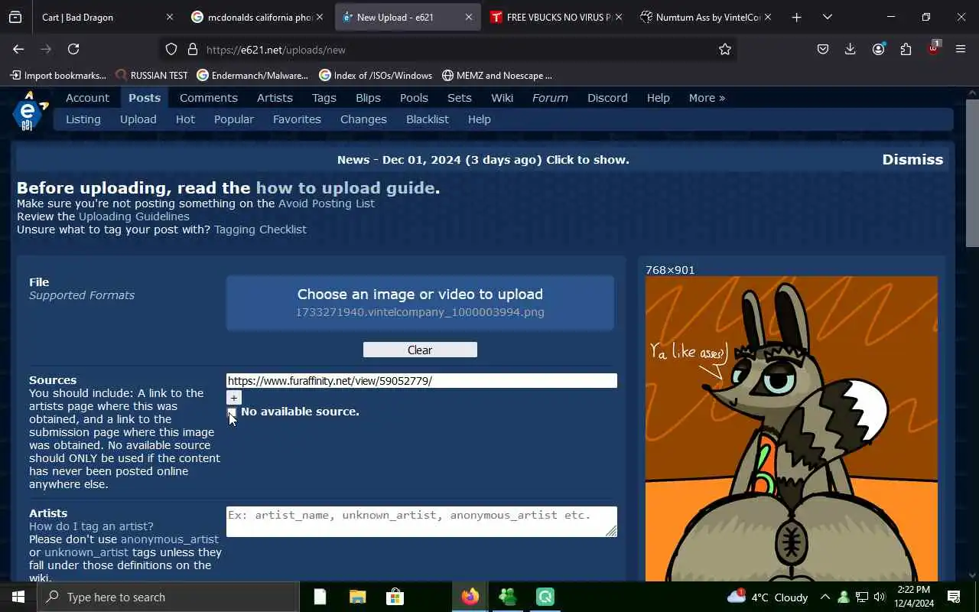Open File Explorer from the taskbar
Image resolution: width=979 pixels, height=612 pixels.
click(357, 597)
